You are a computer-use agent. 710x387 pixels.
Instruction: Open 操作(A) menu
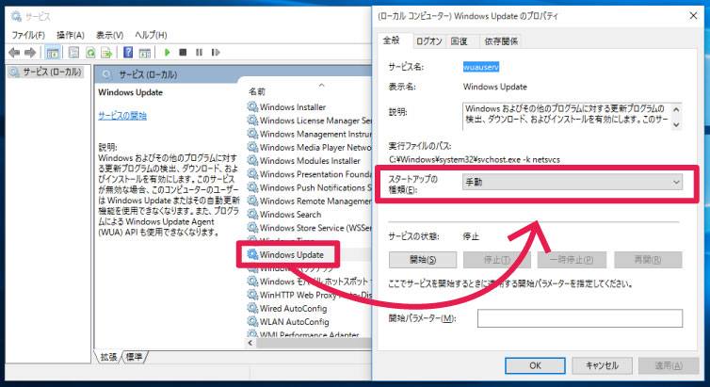pos(71,35)
